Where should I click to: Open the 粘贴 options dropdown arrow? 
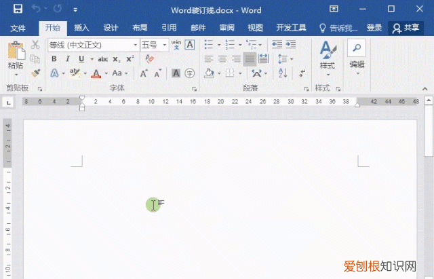(x=16, y=75)
